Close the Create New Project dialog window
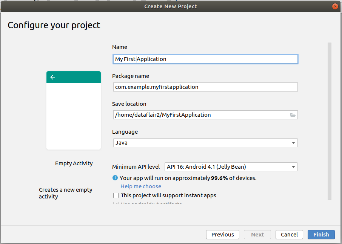The width and height of the screenshot is (342, 244). tap(334, 6)
